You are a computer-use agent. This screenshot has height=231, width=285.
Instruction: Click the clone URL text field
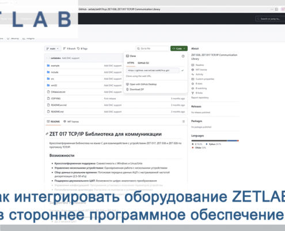(x=153, y=70)
